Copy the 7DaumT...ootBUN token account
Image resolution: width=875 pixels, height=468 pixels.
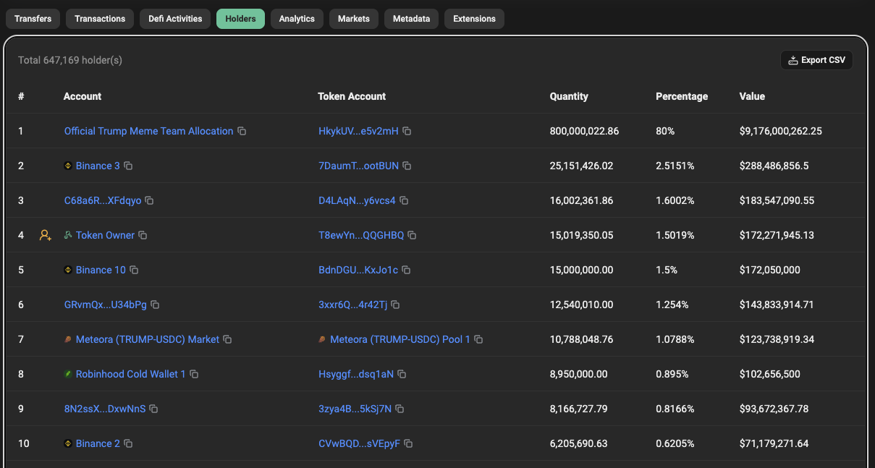pyautogui.click(x=407, y=166)
